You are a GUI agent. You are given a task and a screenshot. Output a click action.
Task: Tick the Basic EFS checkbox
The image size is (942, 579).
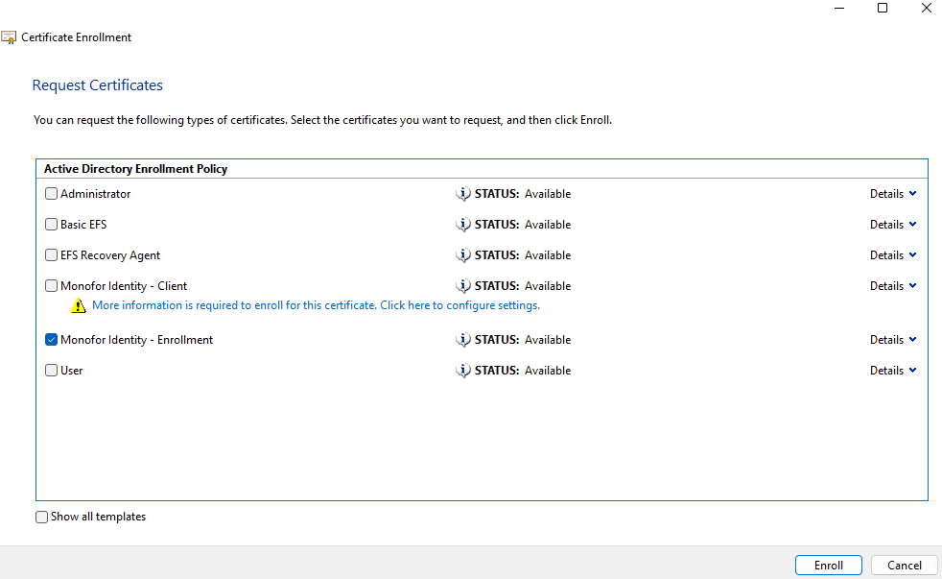point(52,225)
